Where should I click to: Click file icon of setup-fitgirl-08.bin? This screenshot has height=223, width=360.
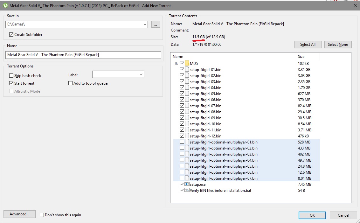187,112
